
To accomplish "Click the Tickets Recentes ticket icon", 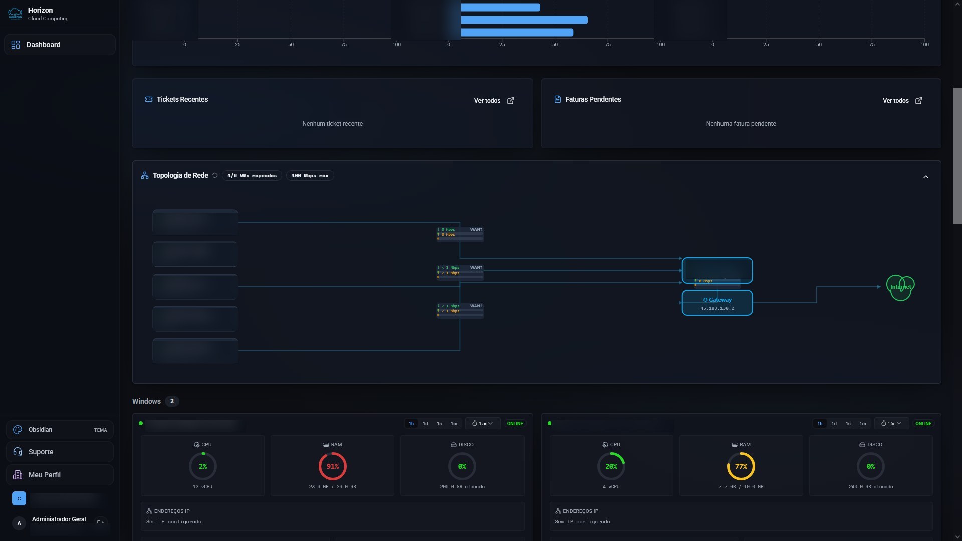I will point(149,99).
